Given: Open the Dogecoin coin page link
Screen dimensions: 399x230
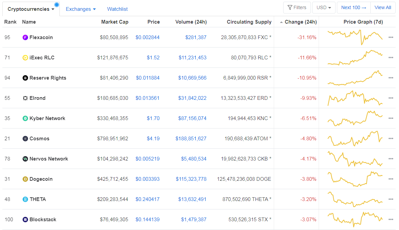Looking at the screenshot, I should coord(41,179).
